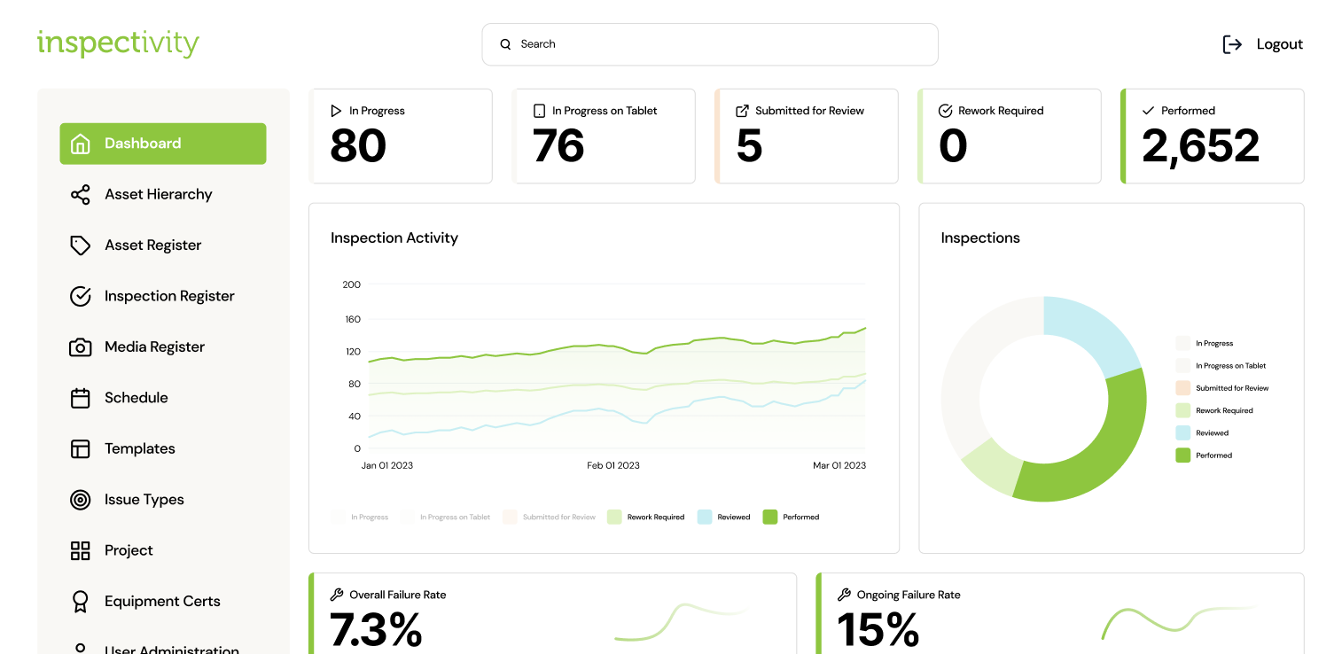Click the inspectivity logo
Viewport: 1342px width, 654px height.
118,43
